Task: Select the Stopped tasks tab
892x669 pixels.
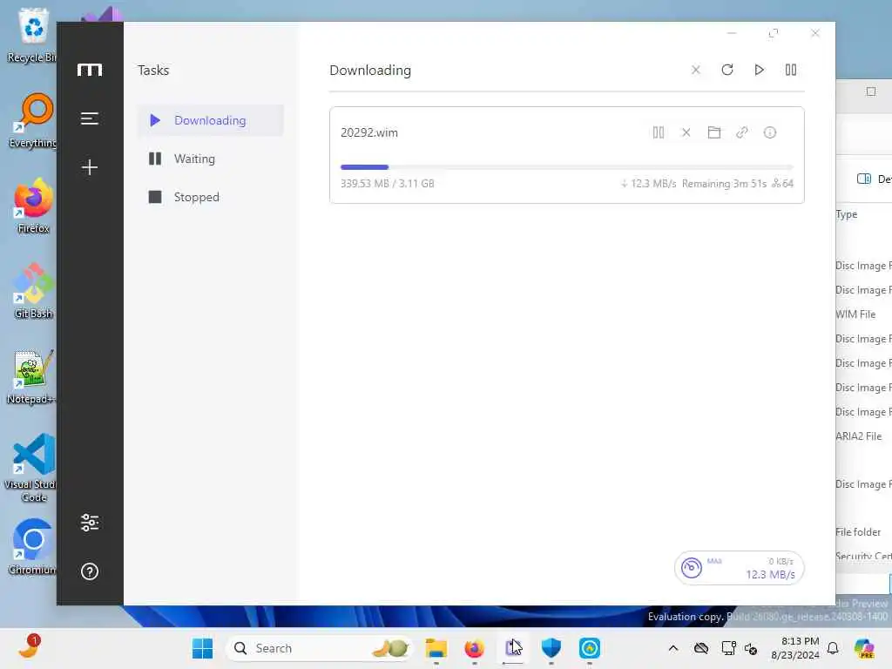Action: pyautogui.click(x=211, y=197)
